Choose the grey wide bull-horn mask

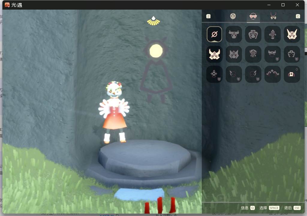pyautogui.click(x=234, y=34)
